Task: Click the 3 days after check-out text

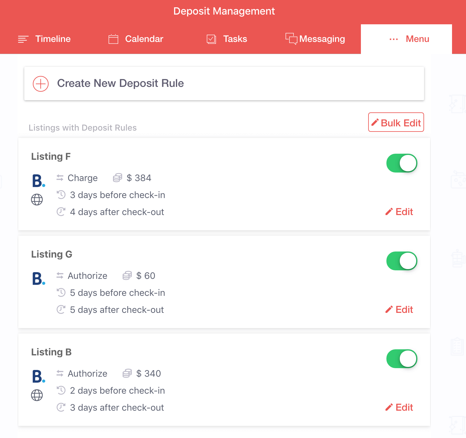Action: pos(117,408)
